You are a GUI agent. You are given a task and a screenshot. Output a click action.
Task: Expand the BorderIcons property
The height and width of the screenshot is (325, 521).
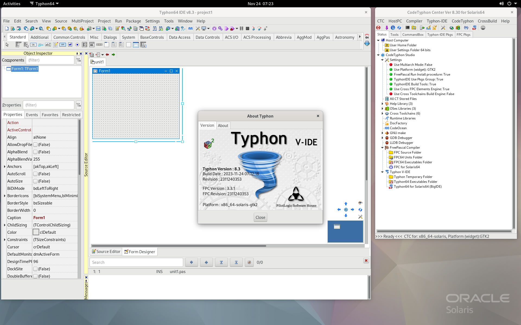(x=5, y=196)
